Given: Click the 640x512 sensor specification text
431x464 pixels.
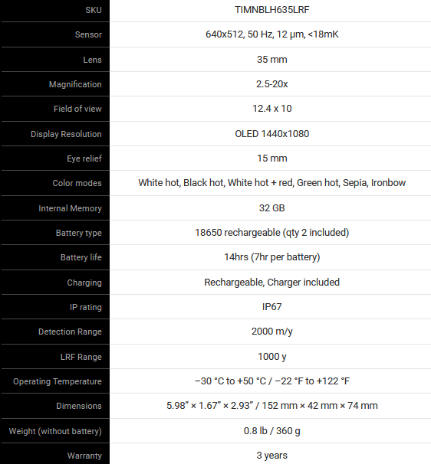Looking at the screenshot, I should click(x=271, y=34).
